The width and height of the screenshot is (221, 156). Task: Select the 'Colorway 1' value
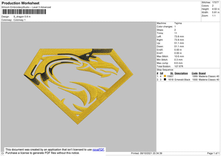(x=20, y=20)
